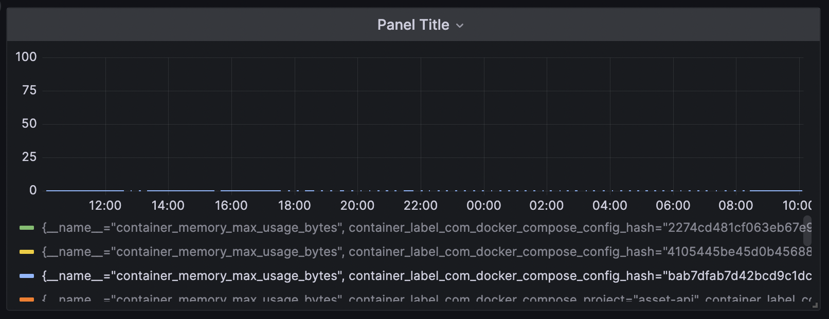Image resolution: width=829 pixels, height=319 pixels.
Task: Click the 22:00 time axis label
Action: tap(420, 206)
